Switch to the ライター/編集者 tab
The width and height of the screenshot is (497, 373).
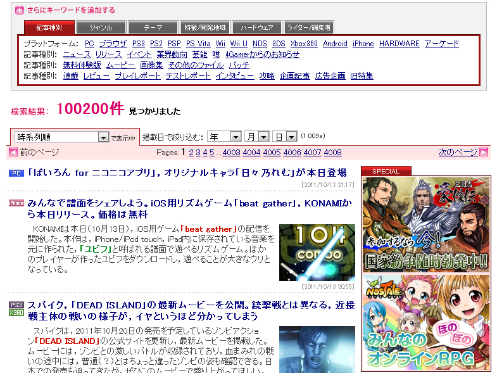[x=309, y=28]
